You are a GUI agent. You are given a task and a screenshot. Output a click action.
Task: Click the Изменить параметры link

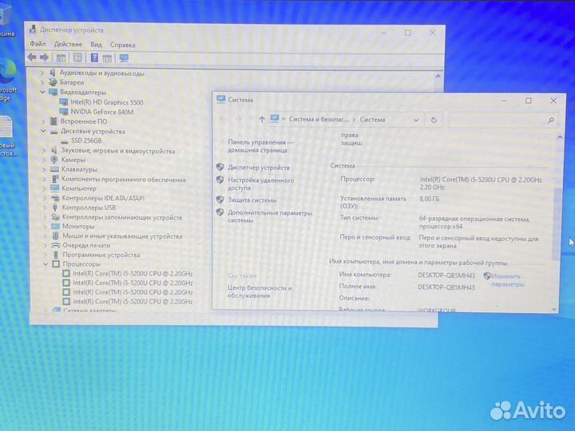[x=508, y=279]
